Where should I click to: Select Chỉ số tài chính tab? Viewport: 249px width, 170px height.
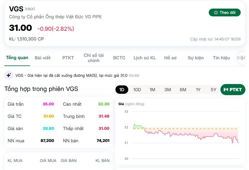(x=94, y=58)
